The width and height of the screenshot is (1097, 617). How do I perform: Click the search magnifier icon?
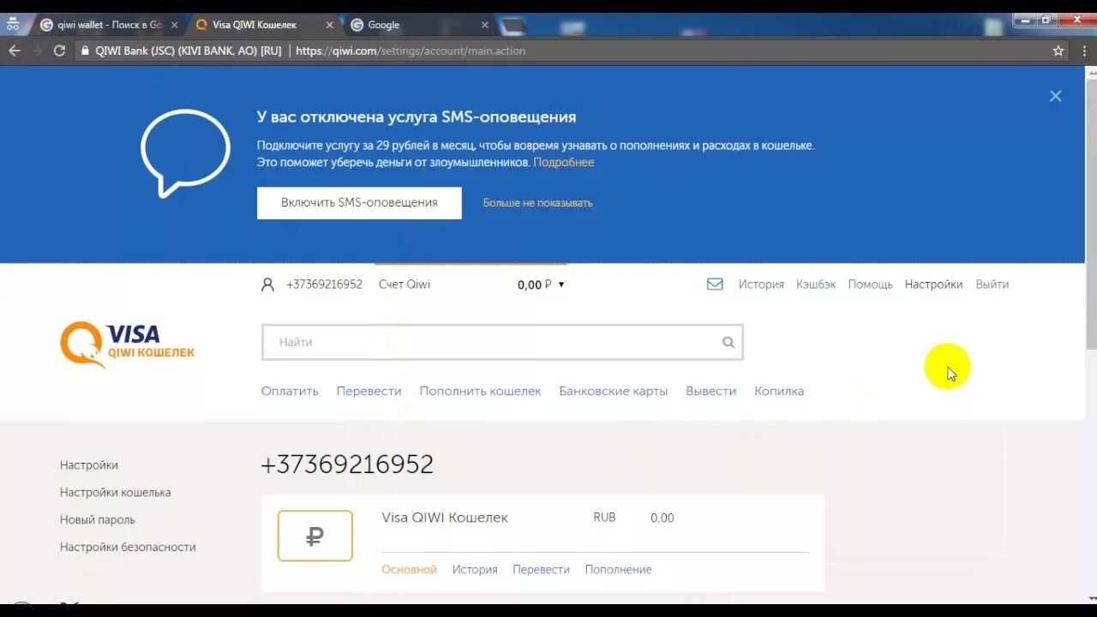[x=728, y=342]
